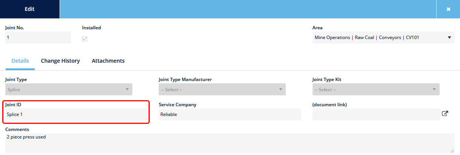
Task: Click the Joint No. input field
Action: 38,38
